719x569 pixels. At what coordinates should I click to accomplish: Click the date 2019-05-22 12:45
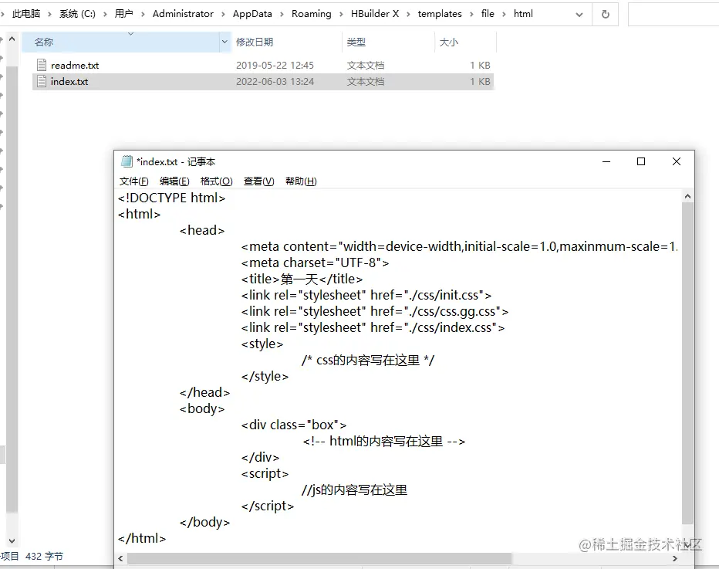point(275,66)
